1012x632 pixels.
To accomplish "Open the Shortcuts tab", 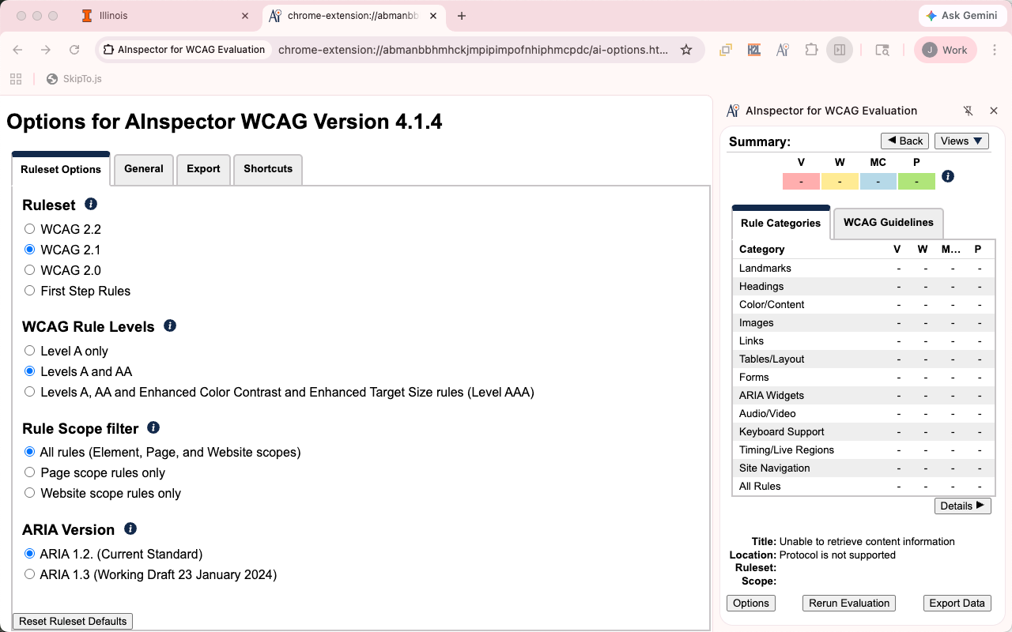I will tap(268, 169).
